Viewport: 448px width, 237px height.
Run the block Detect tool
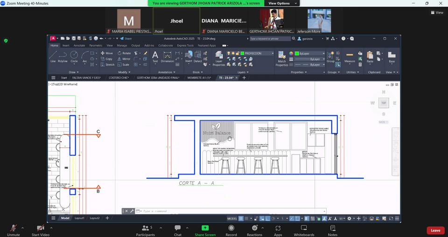click(198, 57)
